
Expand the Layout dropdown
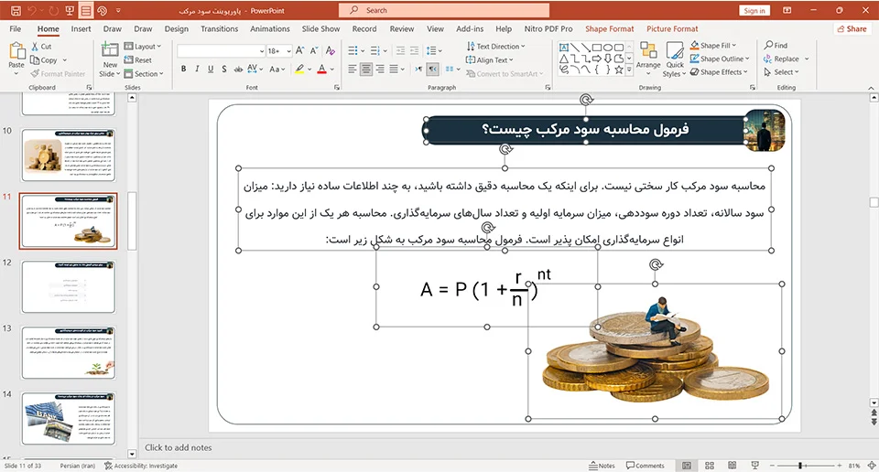[x=143, y=47]
